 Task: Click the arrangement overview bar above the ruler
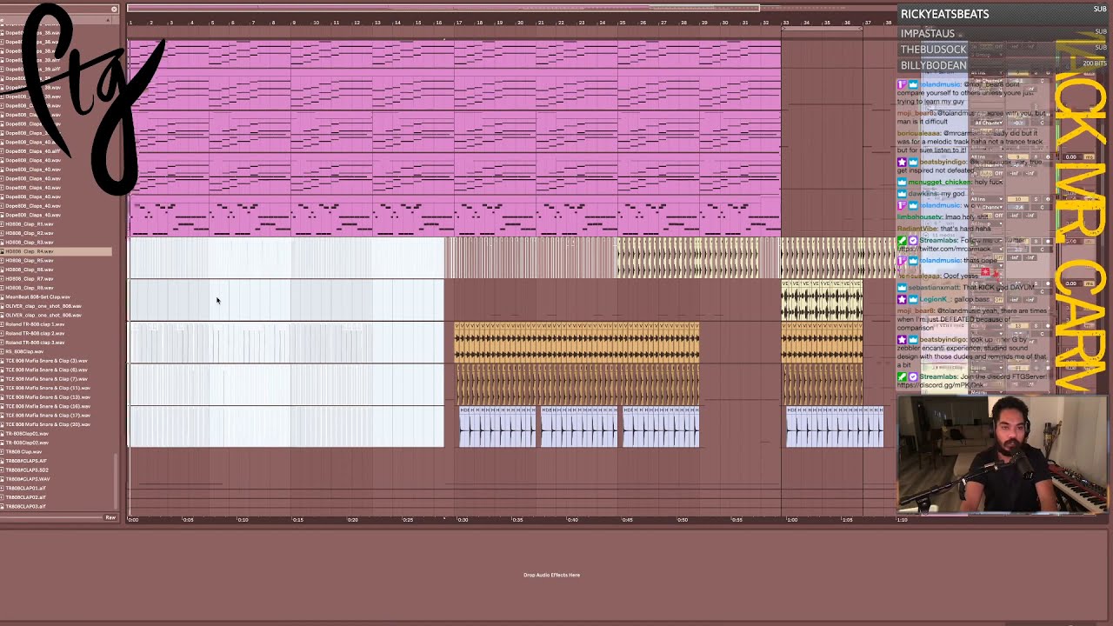point(513,9)
